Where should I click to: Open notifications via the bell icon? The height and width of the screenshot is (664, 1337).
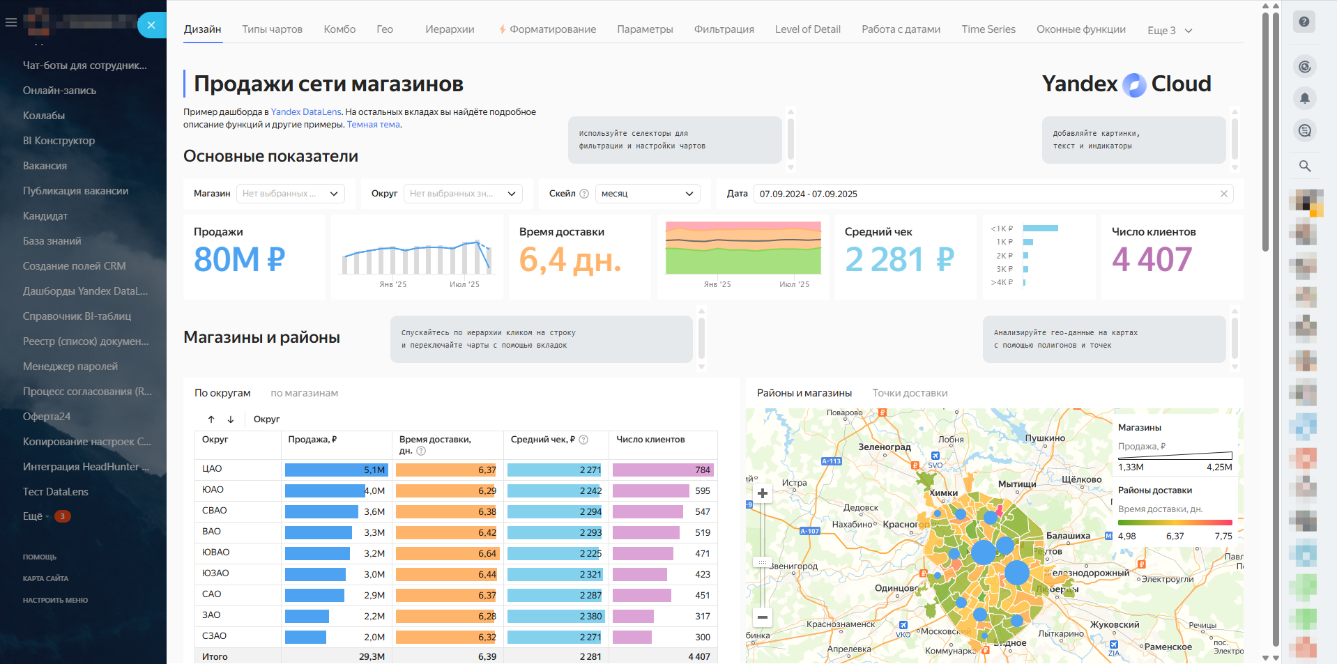pos(1304,98)
